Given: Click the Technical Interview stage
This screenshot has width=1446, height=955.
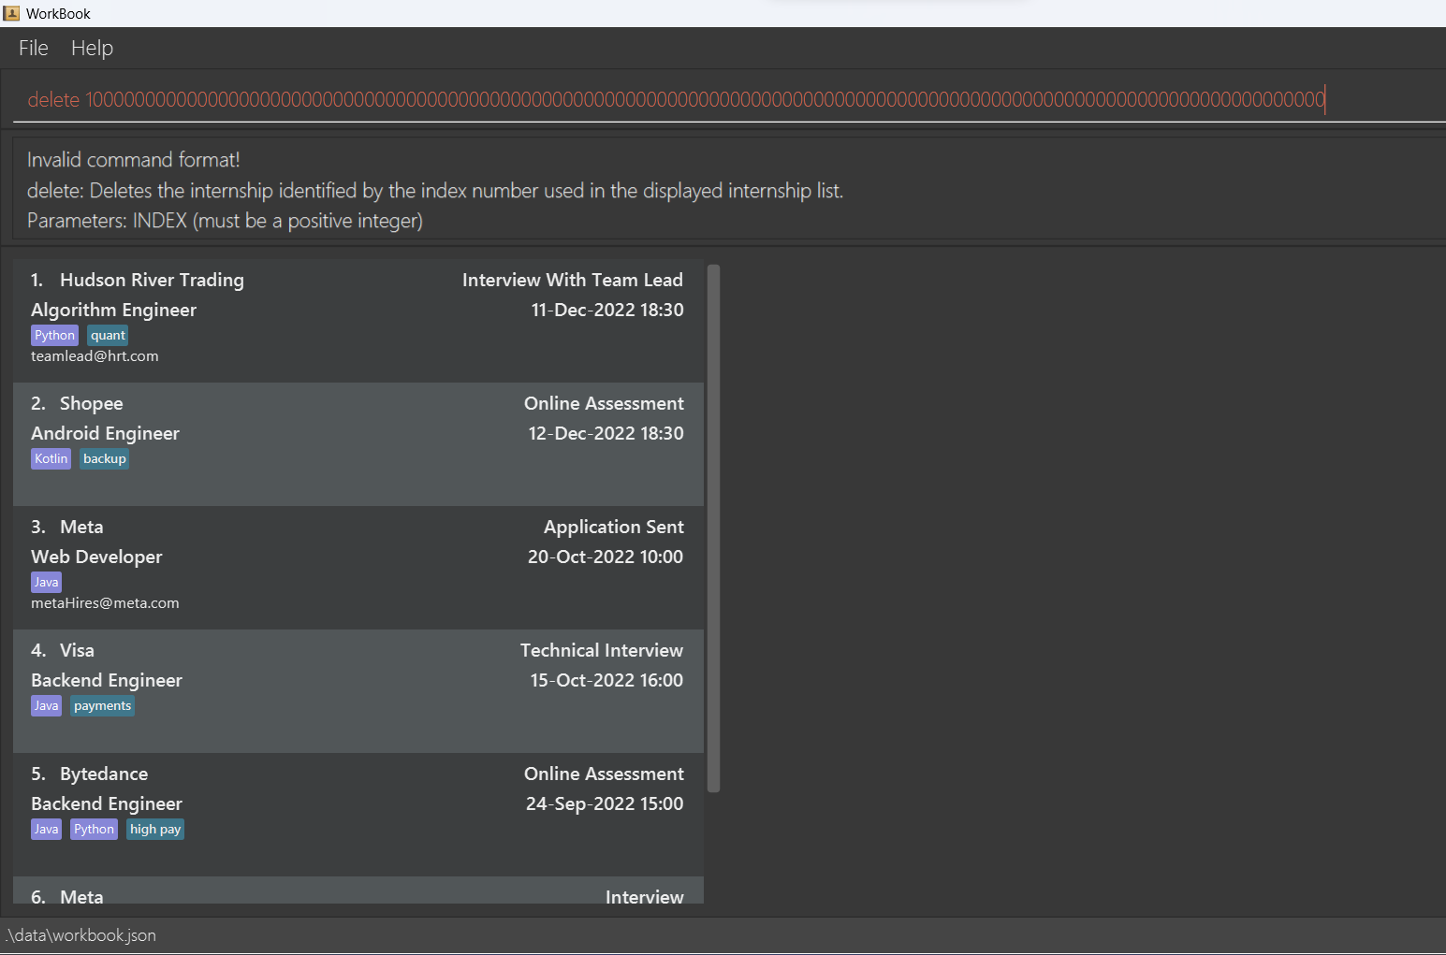Looking at the screenshot, I should coord(602,650).
